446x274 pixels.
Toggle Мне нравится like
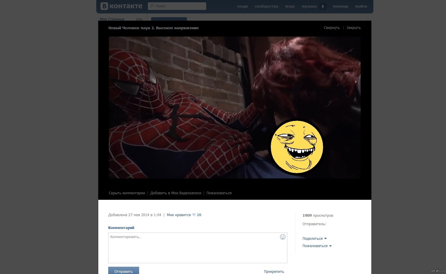pyautogui.click(x=179, y=215)
